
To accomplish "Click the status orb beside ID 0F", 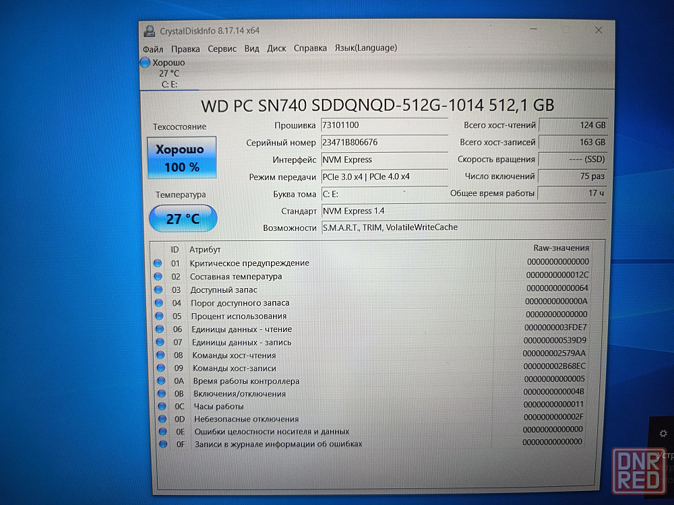I will pos(163,444).
